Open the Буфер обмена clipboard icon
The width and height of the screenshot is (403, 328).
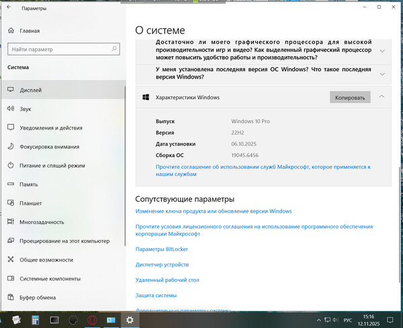[x=11, y=297]
